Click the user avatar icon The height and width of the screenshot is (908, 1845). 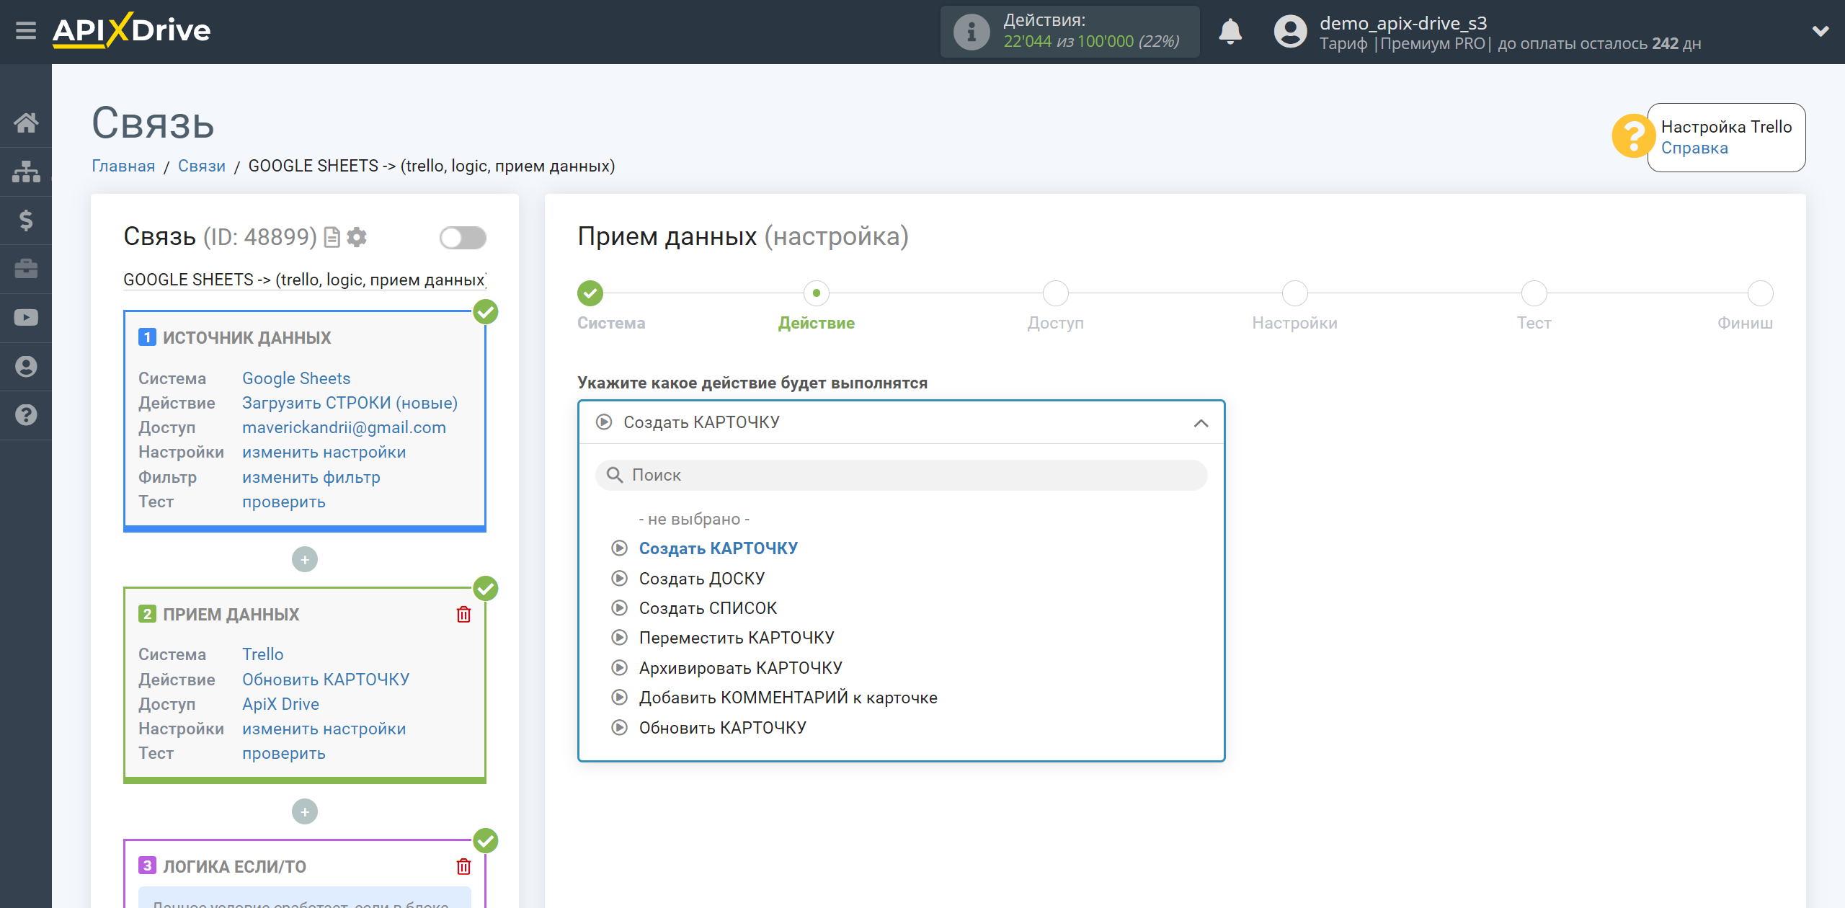[x=1291, y=32]
